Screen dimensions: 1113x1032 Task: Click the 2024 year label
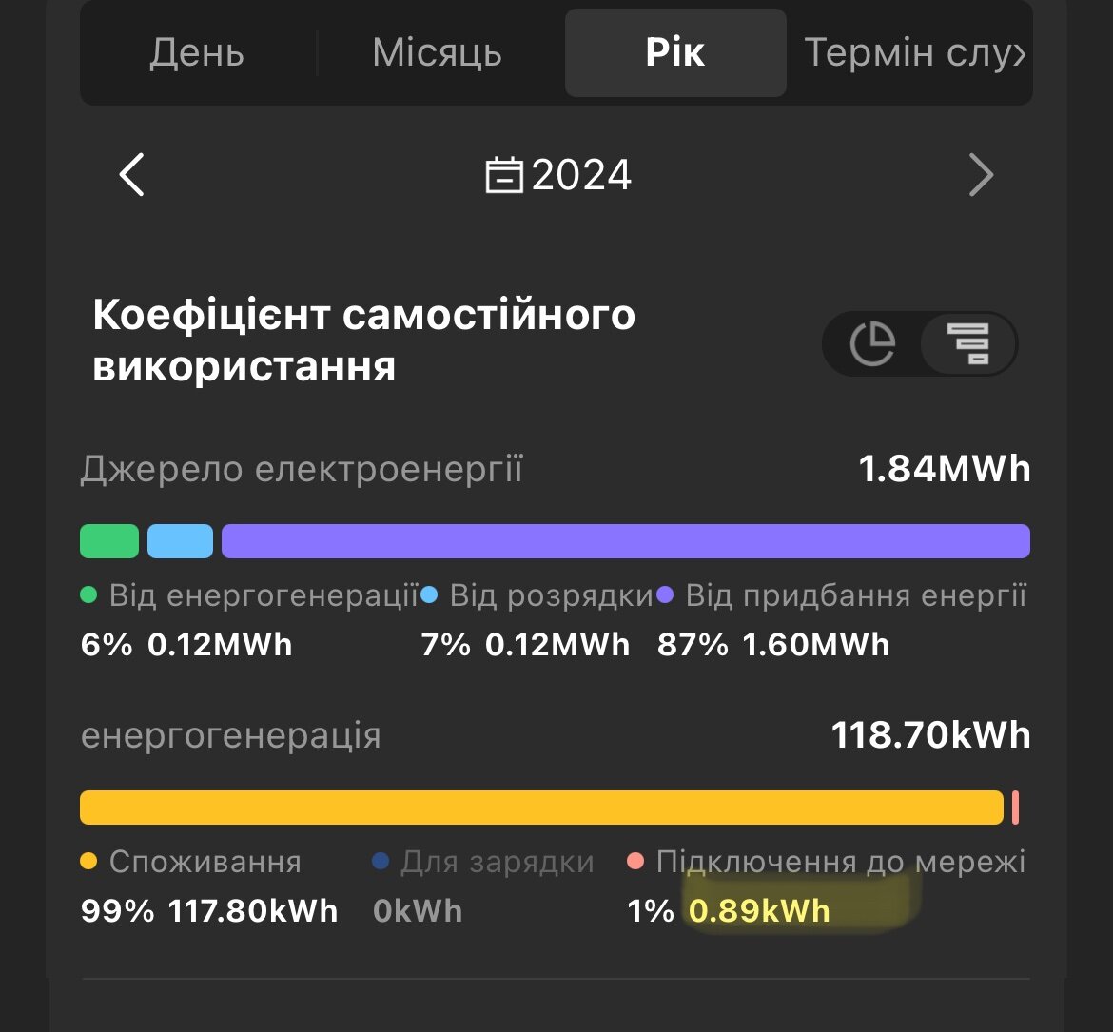tap(581, 176)
